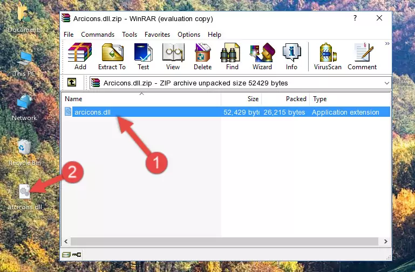The width and height of the screenshot is (415, 272).
Task: Open the Options menu
Action: pos(189,35)
